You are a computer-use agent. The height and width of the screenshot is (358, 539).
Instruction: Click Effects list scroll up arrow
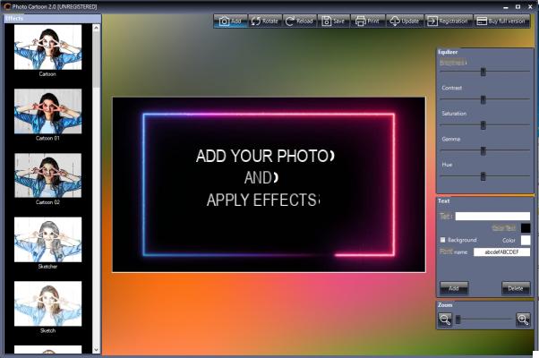[96, 28]
